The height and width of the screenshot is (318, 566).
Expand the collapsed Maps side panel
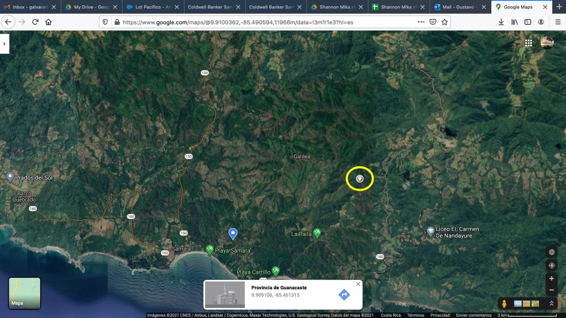tap(5, 43)
